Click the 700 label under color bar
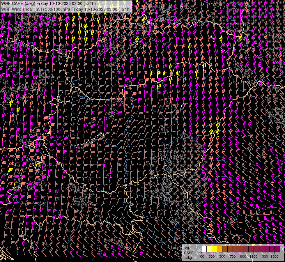The width and height of the screenshot is (285, 262). point(233,256)
